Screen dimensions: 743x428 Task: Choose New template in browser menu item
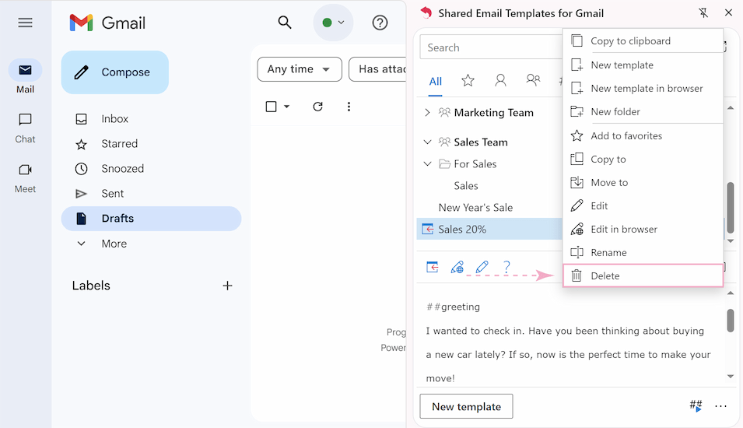coord(643,89)
